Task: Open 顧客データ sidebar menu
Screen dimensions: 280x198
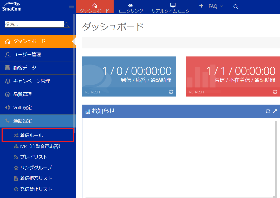Action: [38, 68]
